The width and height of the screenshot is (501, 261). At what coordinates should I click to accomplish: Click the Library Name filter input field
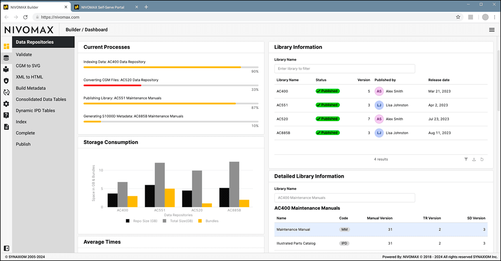click(344, 68)
